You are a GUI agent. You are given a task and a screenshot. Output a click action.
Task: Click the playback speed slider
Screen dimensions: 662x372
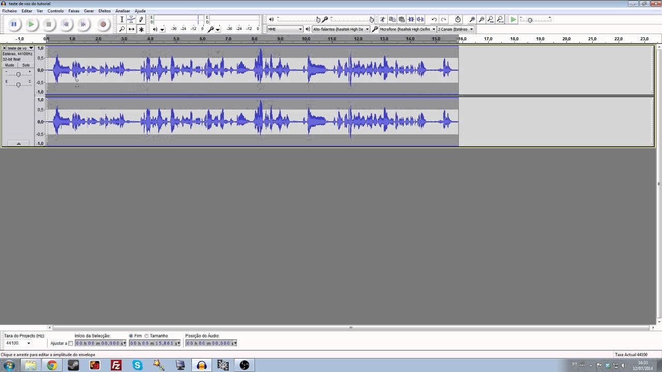pos(536,20)
